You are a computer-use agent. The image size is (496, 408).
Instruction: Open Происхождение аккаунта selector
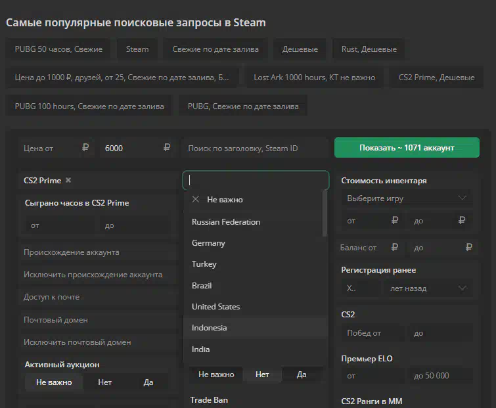99,252
